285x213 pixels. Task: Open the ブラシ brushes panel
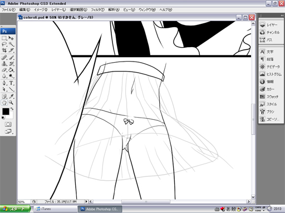point(271,111)
